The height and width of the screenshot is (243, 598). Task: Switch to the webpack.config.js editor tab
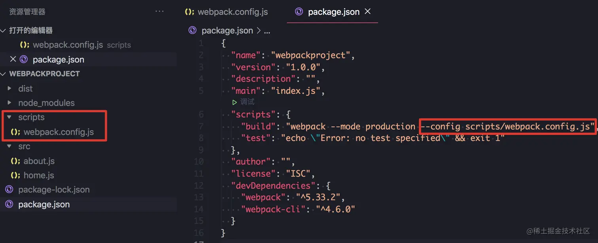pos(227,12)
